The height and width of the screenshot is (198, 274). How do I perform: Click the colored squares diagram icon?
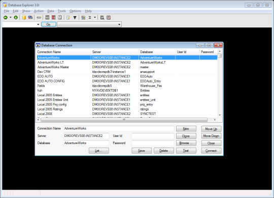click(x=83, y=17)
